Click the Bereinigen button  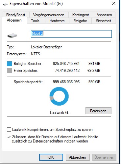(98, 111)
